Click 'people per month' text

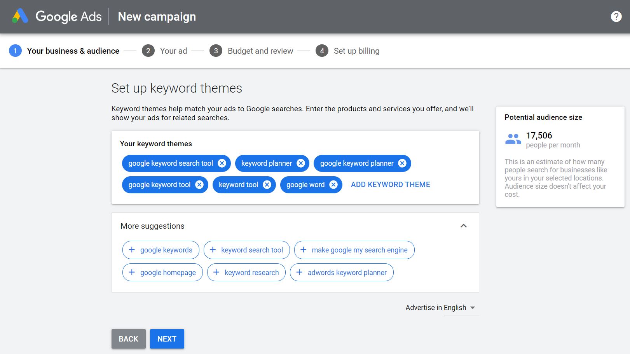pyautogui.click(x=553, y=145)
